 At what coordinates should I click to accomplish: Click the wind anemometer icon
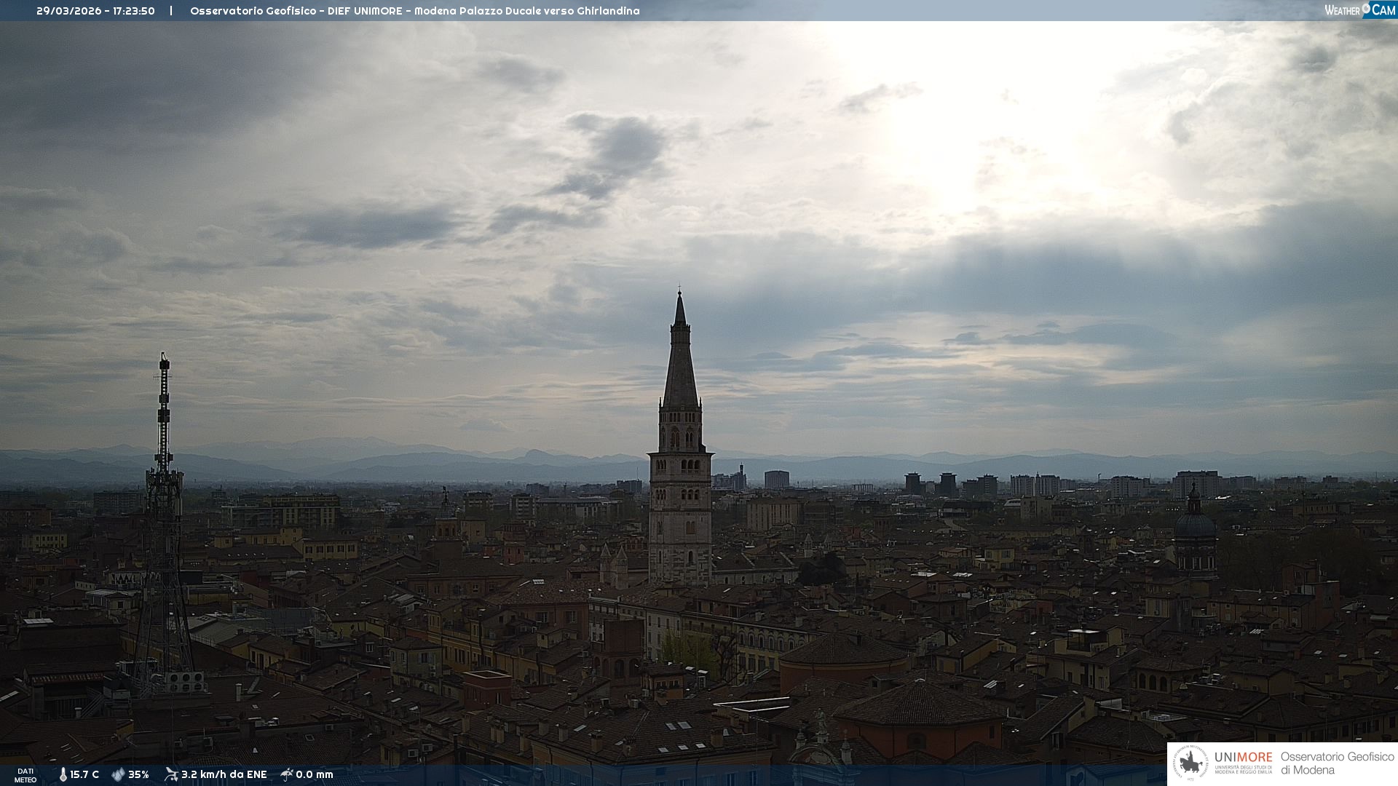171,774
